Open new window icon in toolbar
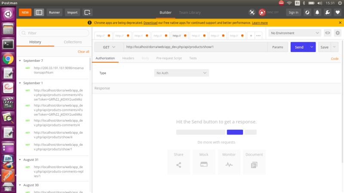This screenshot has height=193, width=344. (x=87, y=12)
